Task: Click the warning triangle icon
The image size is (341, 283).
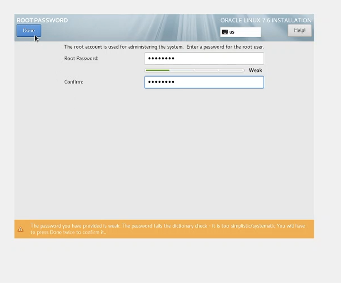Action: [20, 229]
